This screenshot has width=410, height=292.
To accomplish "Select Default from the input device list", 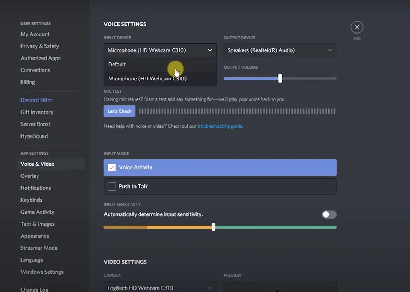I will 117,64.
